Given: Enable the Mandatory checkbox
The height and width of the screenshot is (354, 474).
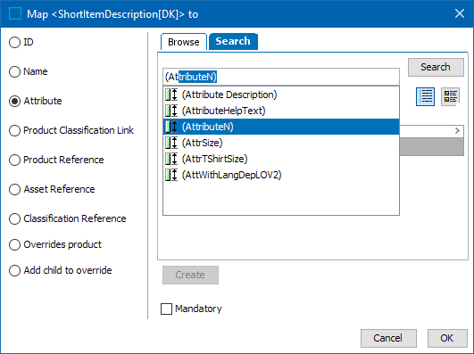Looking at the screenshot, I should click(166, 309).
